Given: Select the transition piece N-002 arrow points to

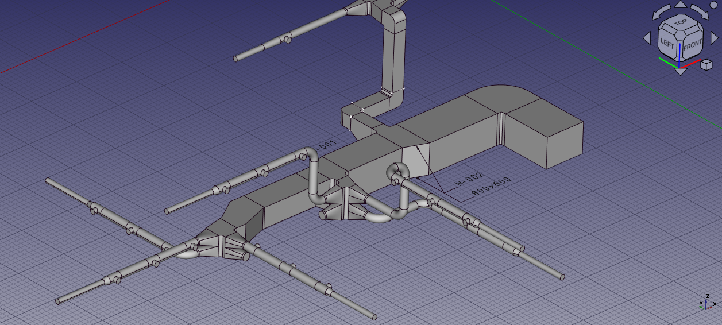Looking at the screenshot, I should coord(415,160).
